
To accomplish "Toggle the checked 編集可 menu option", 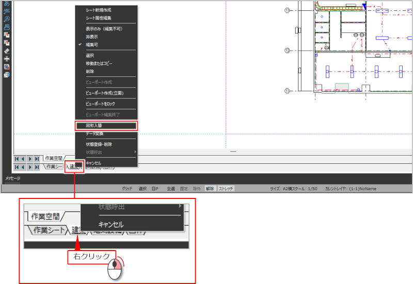I will coord(92,45).
